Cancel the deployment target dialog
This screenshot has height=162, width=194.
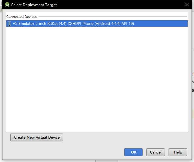click(156, 152)
